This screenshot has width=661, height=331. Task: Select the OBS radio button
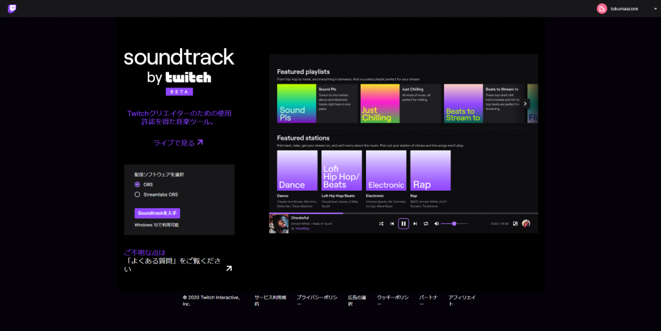pos(137,184)
